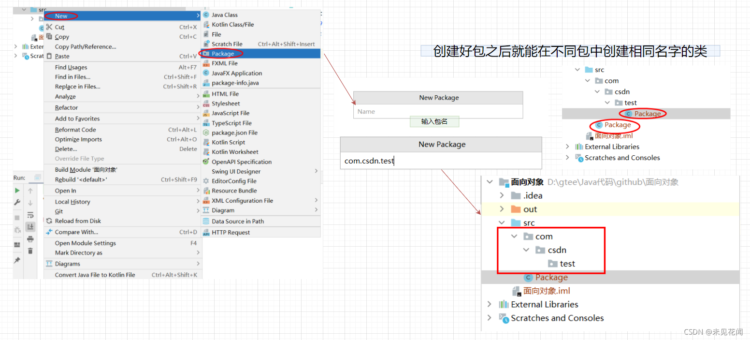Choose the Kotlin Script icon

point(206,142)
